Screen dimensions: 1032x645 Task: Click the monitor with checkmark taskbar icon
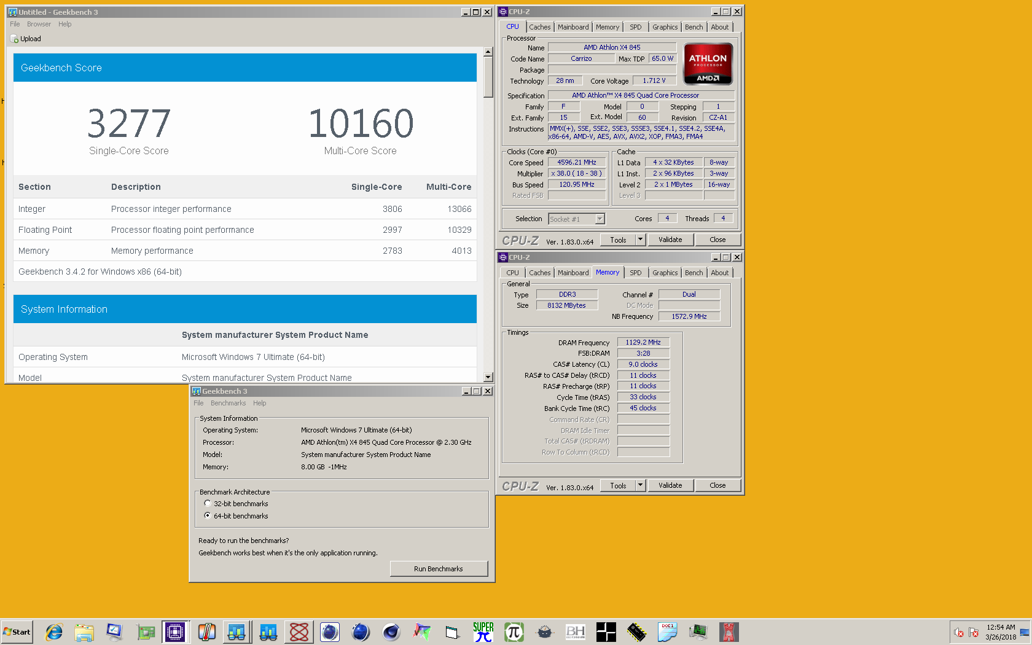(x=115, y=631)
